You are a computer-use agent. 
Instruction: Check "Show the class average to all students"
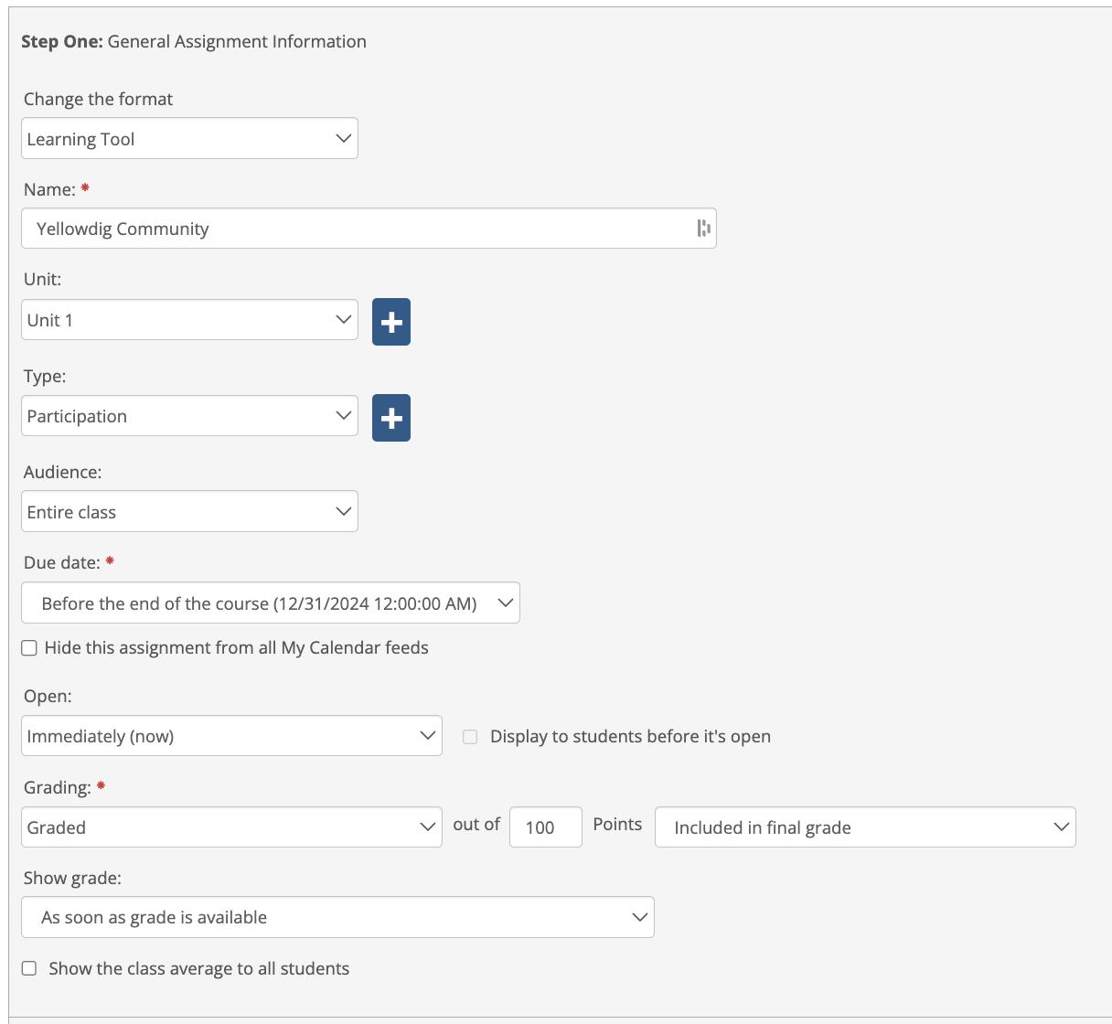click(x=28, y=967)
